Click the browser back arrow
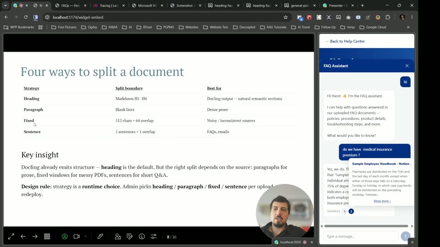This screenshot has width=440, height=247. point(6,17)
